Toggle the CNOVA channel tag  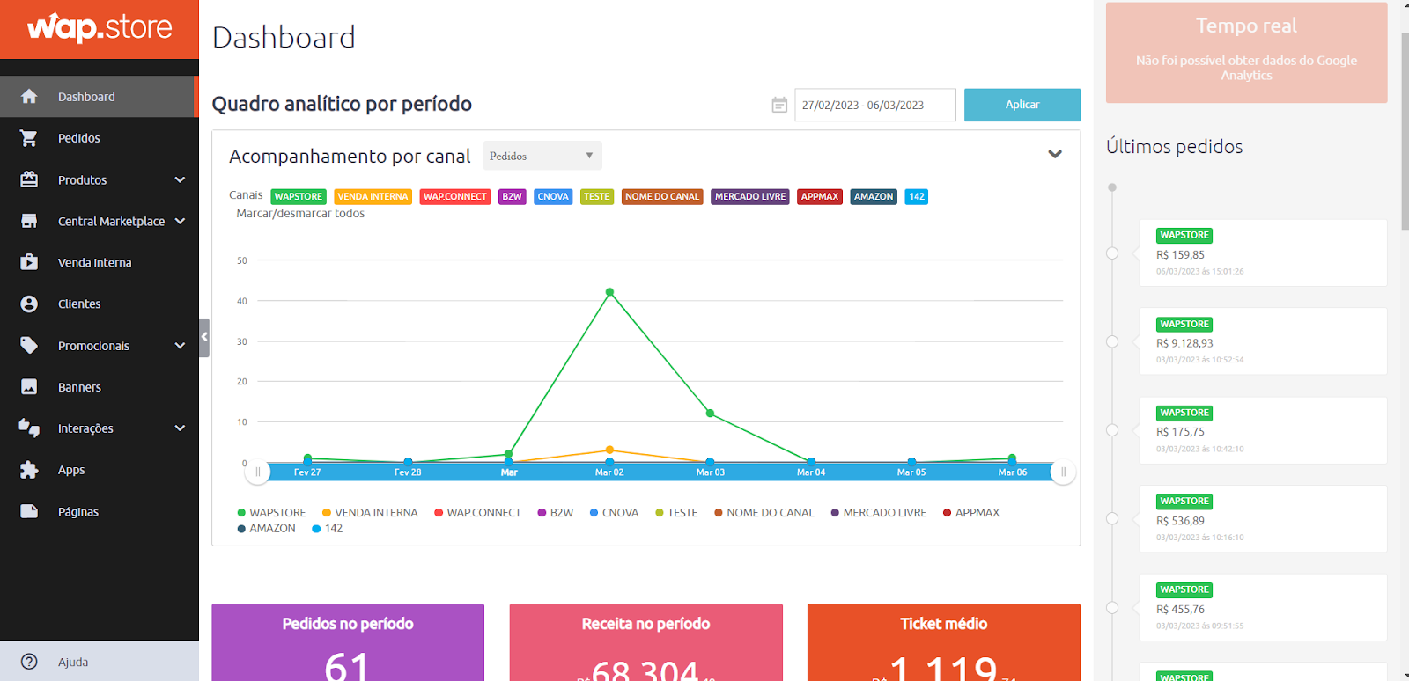click(x=553, y=197)
